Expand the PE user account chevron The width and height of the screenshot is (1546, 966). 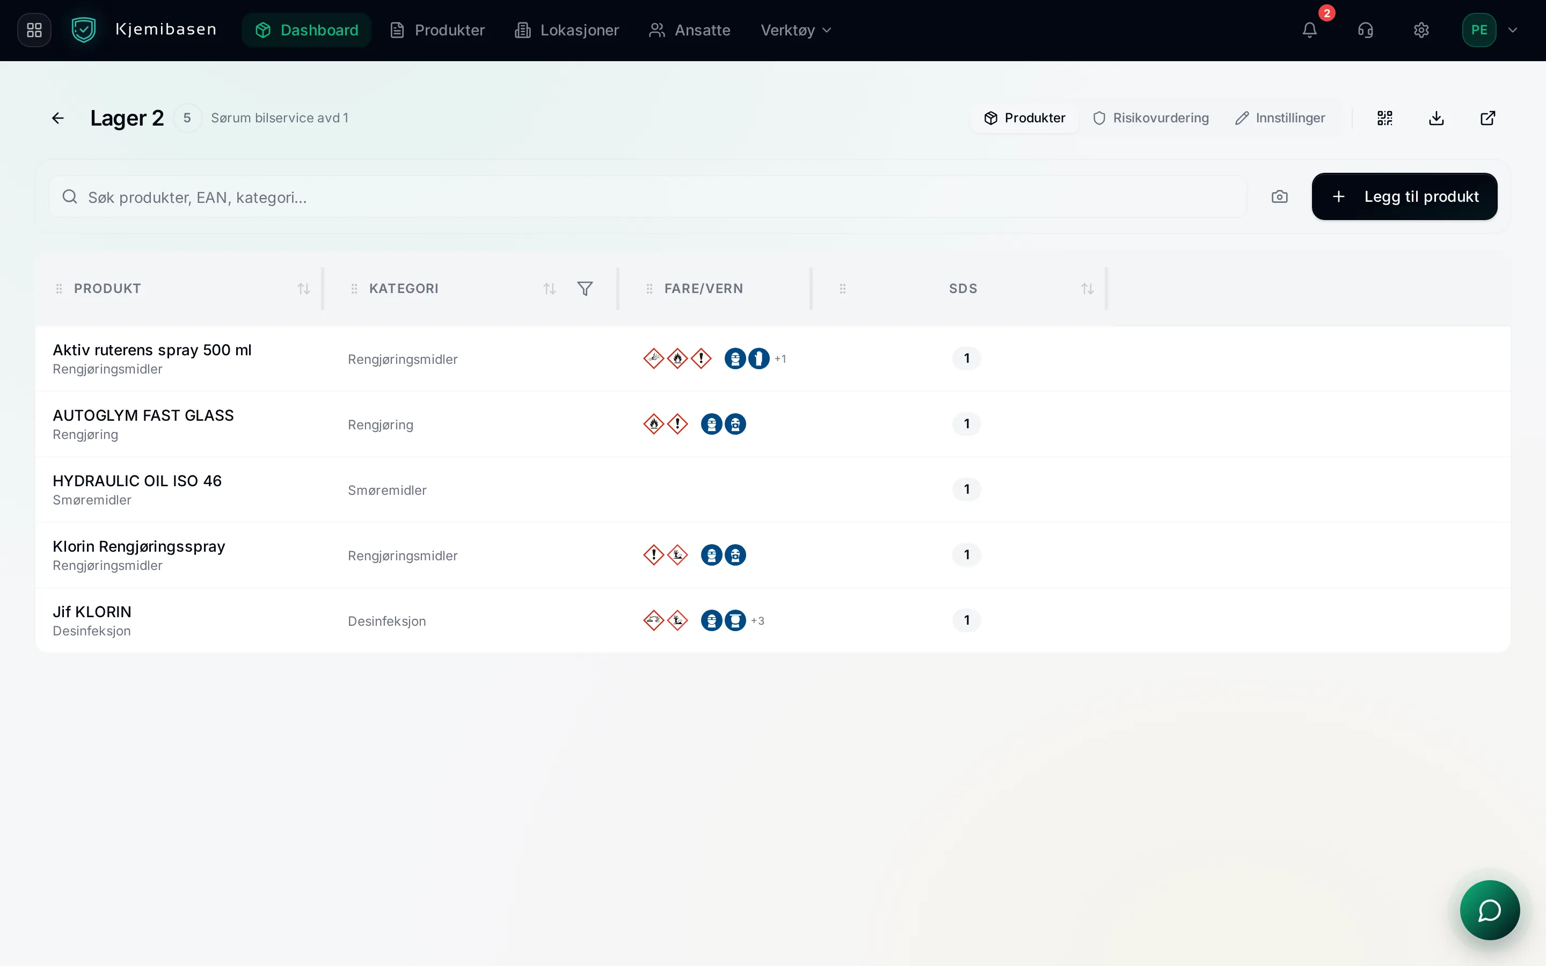point(1512,30)
